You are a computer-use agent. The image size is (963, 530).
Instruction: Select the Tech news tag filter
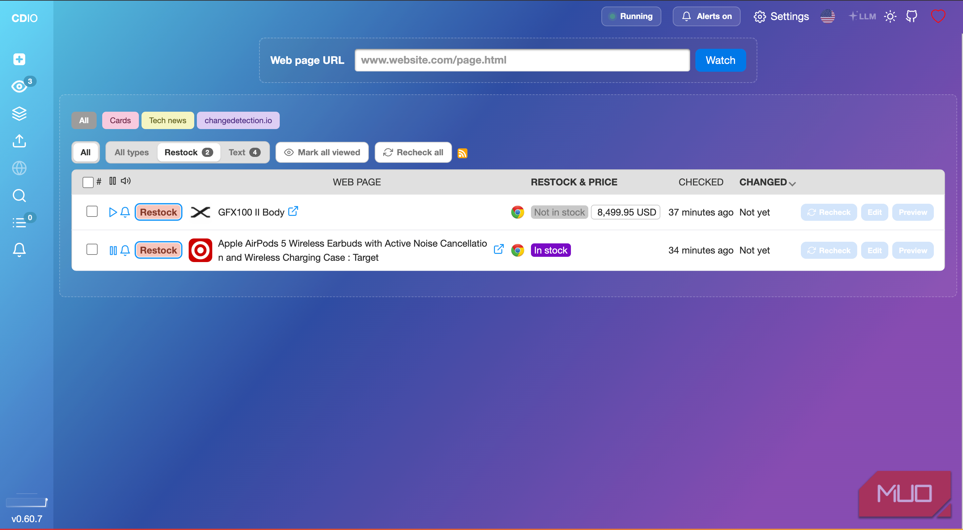pyautogui.click(x=167, y=120)
